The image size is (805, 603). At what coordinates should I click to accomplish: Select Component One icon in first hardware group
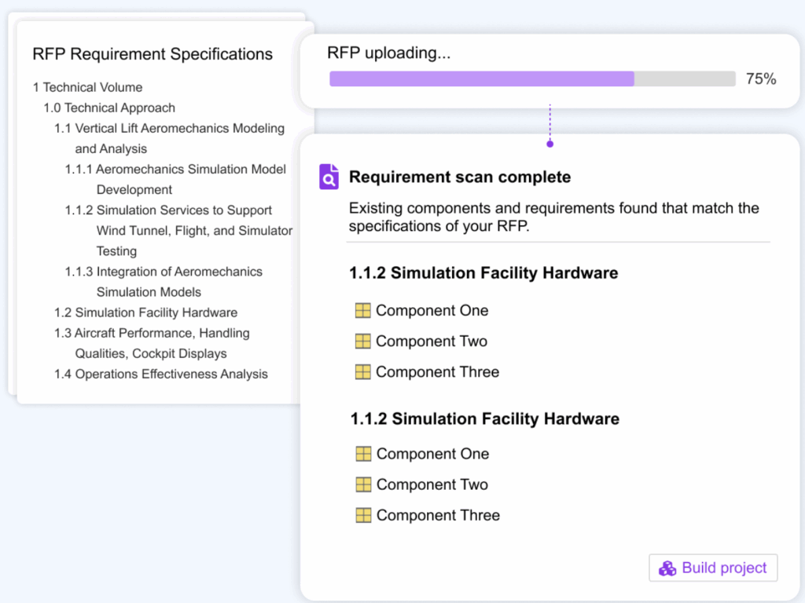pos(363,310)
